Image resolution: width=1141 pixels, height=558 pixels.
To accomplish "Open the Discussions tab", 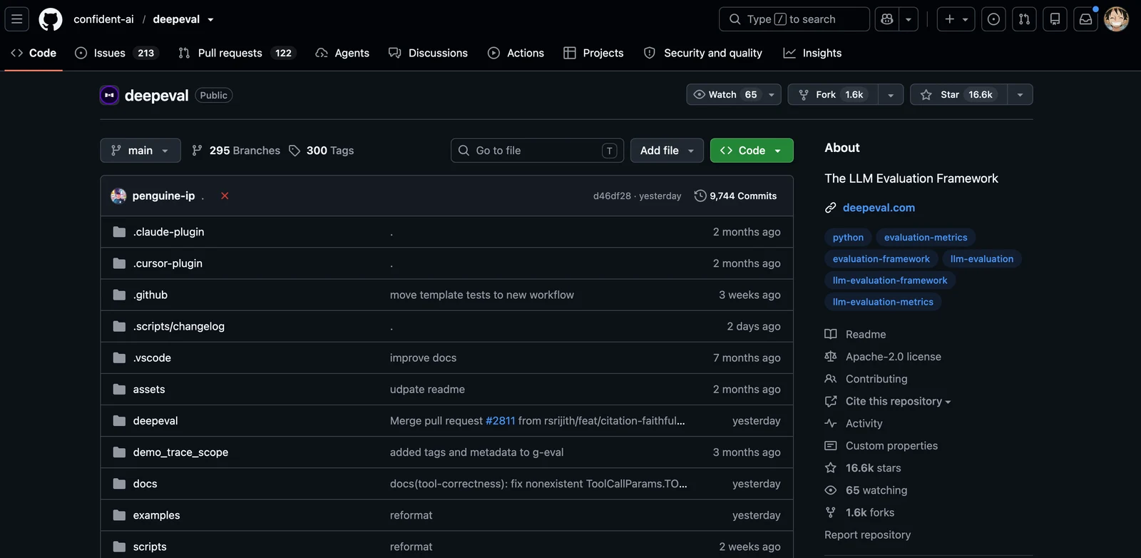I will pos(428,53).
